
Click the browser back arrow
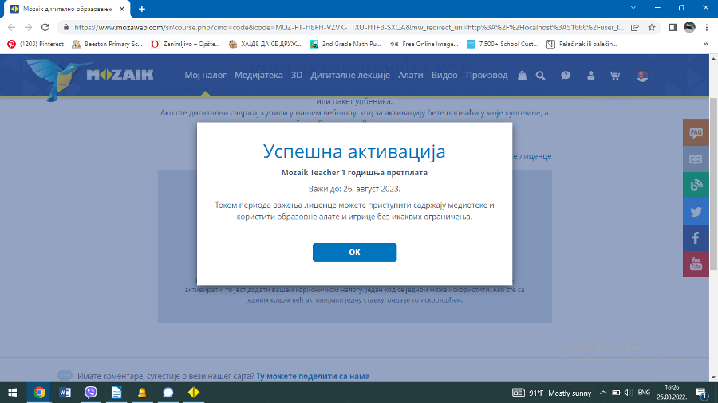tap(11, 27)
